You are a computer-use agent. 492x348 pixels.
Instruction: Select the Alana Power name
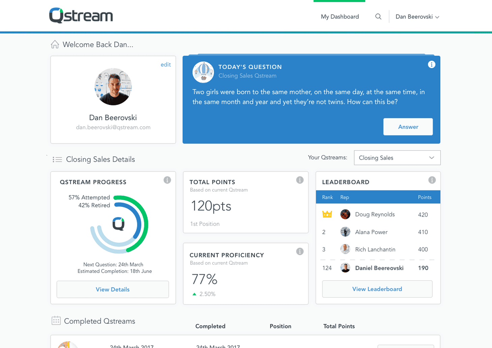(371, 232)
